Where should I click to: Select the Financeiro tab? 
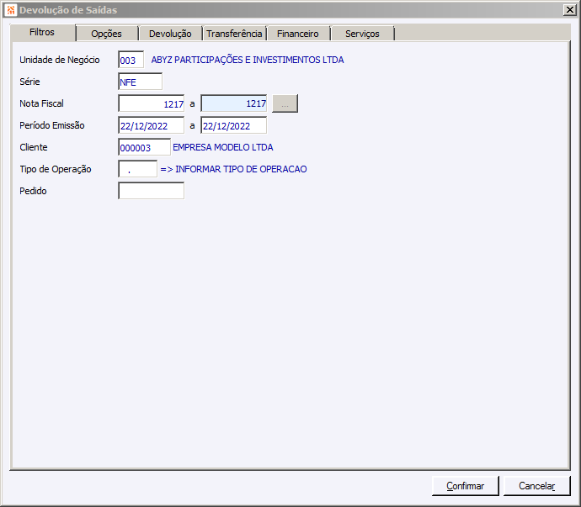coord(298,34)
